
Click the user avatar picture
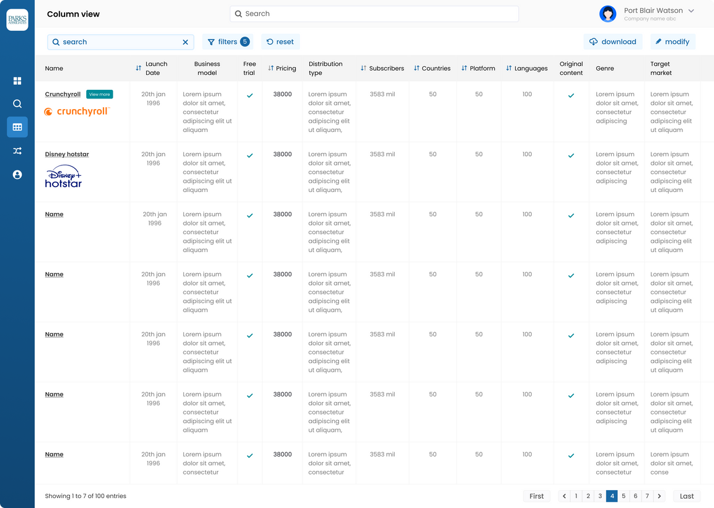(607, 14)
